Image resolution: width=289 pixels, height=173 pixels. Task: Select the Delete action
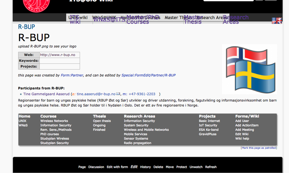[x=158, y=167]
